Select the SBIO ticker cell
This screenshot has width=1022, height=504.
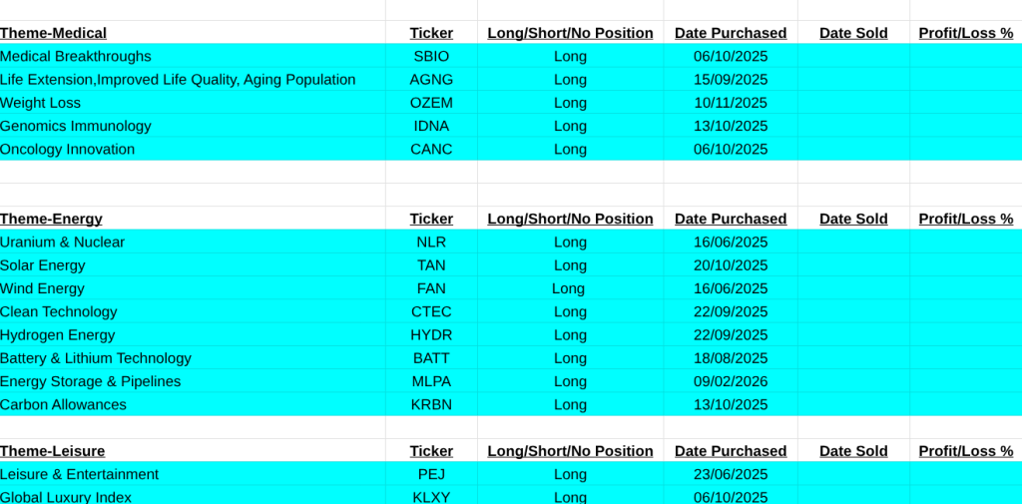(x=431, y=56)
